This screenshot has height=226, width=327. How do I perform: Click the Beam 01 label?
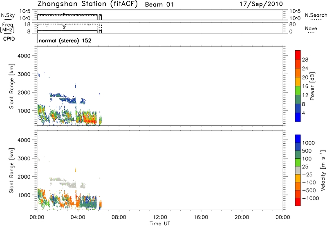(x=159, y=4)
